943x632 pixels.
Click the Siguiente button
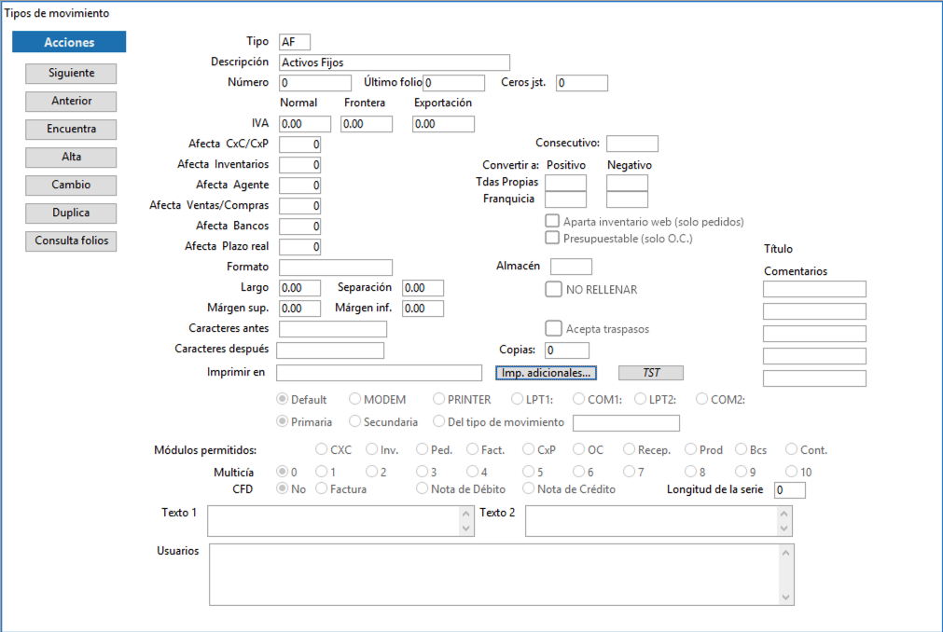click(71, 74)
